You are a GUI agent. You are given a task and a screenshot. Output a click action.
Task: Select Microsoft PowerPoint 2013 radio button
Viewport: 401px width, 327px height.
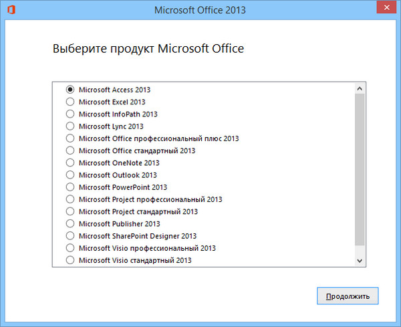[70, 187]
